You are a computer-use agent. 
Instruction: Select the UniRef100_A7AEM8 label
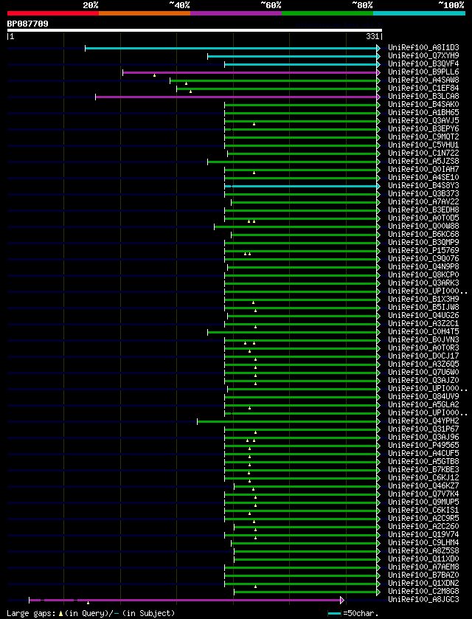(423, 567)
